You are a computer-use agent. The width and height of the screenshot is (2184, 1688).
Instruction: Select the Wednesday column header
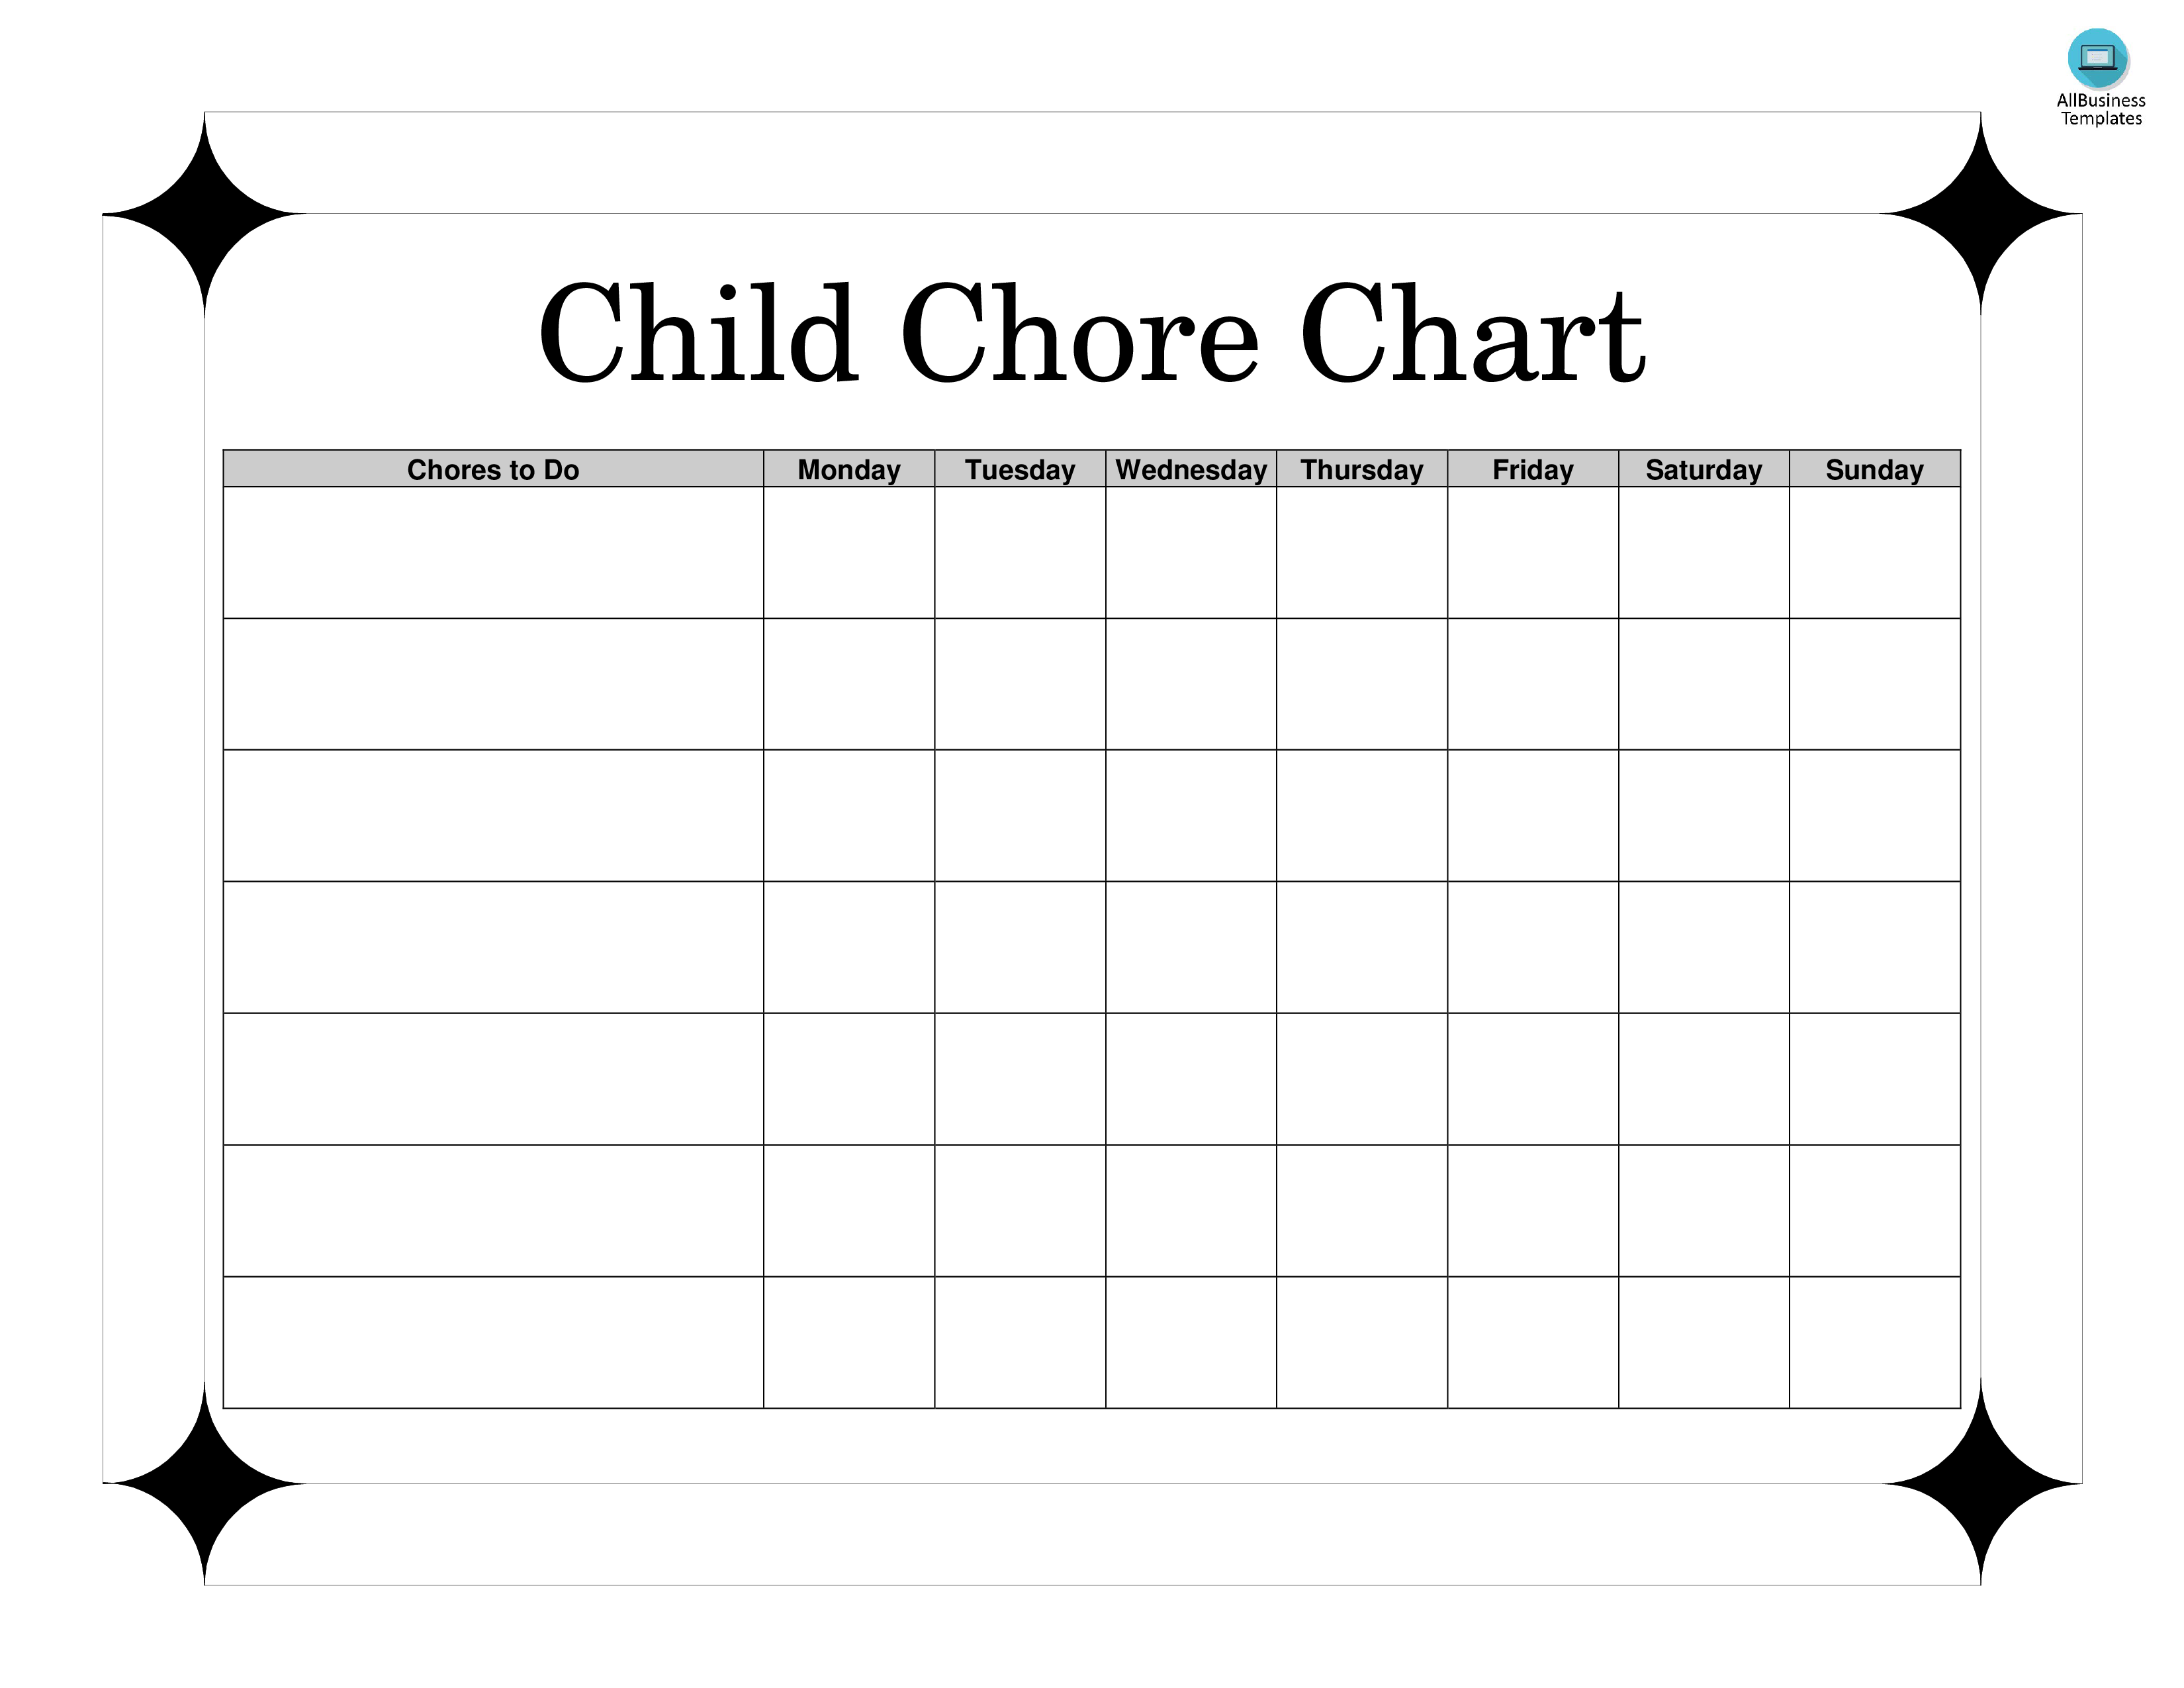coord(1191,468)
